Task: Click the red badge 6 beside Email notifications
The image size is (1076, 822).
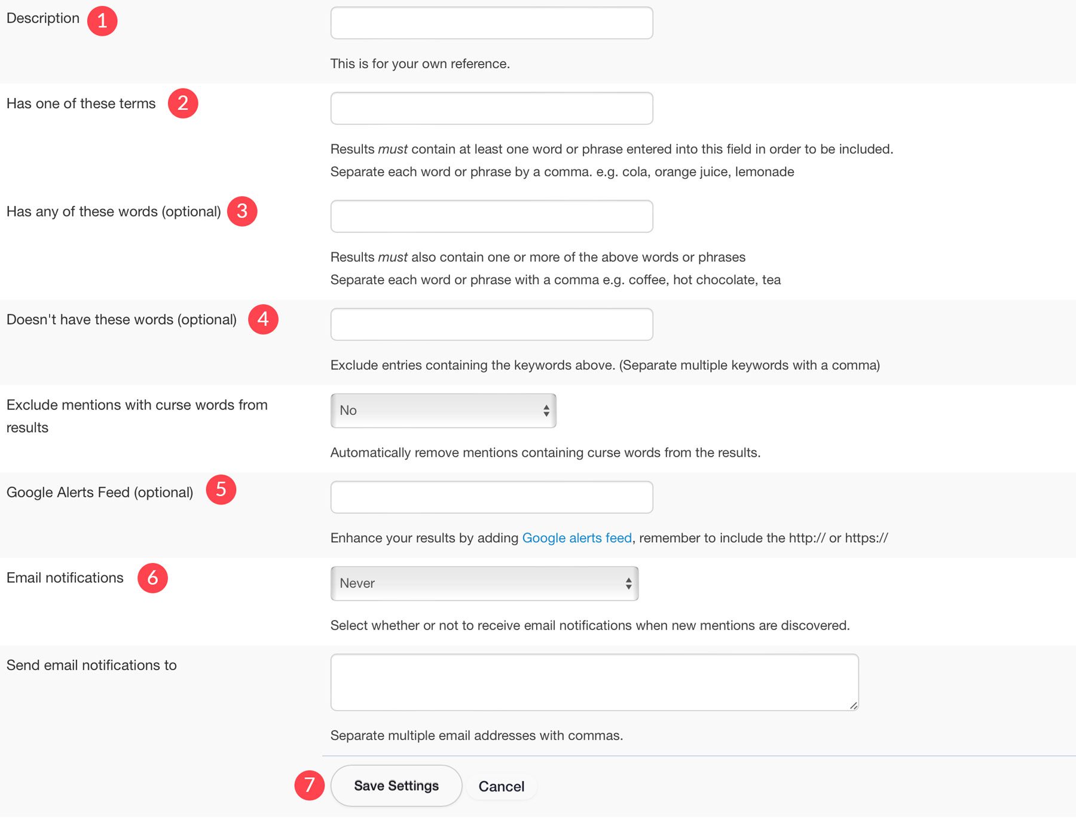Action: (154, 577)
